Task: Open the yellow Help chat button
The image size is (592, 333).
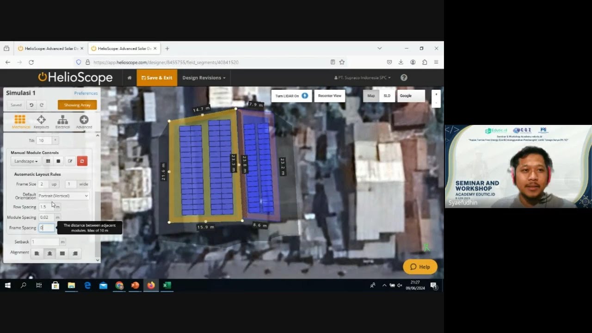Action: 420,267
